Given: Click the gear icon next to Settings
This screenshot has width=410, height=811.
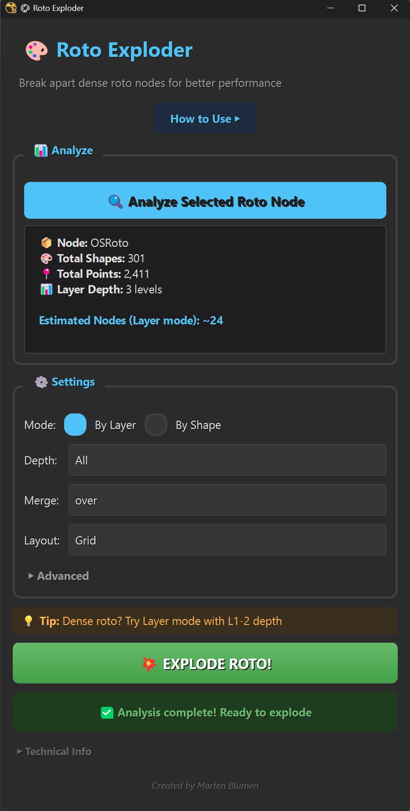Looking at the screenshot, I should pyautogui.click(x=41, y=382).
